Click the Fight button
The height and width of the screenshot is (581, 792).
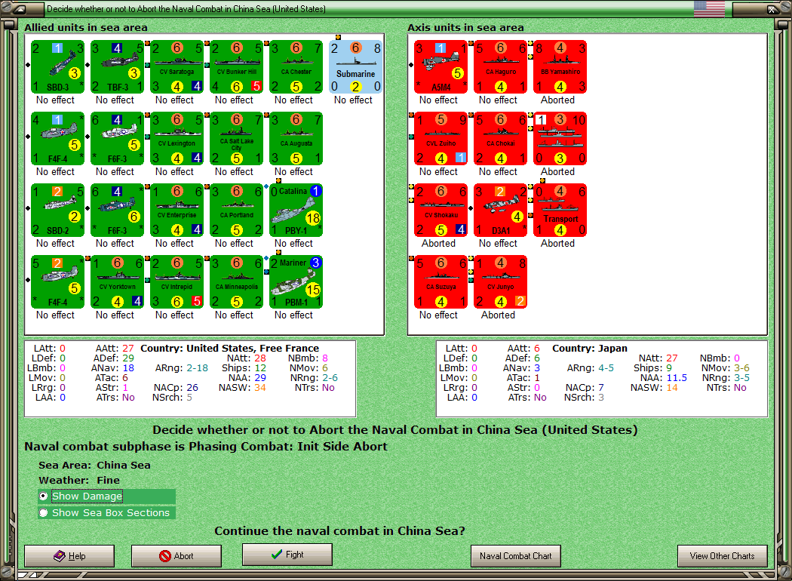(287, 555)
